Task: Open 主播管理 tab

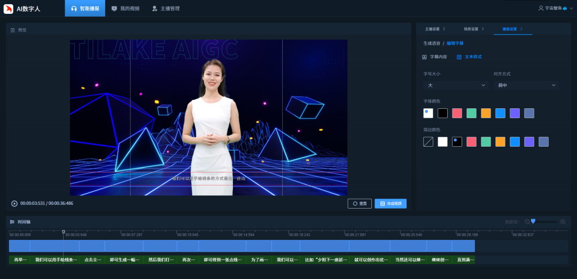Action: (166, 9)
